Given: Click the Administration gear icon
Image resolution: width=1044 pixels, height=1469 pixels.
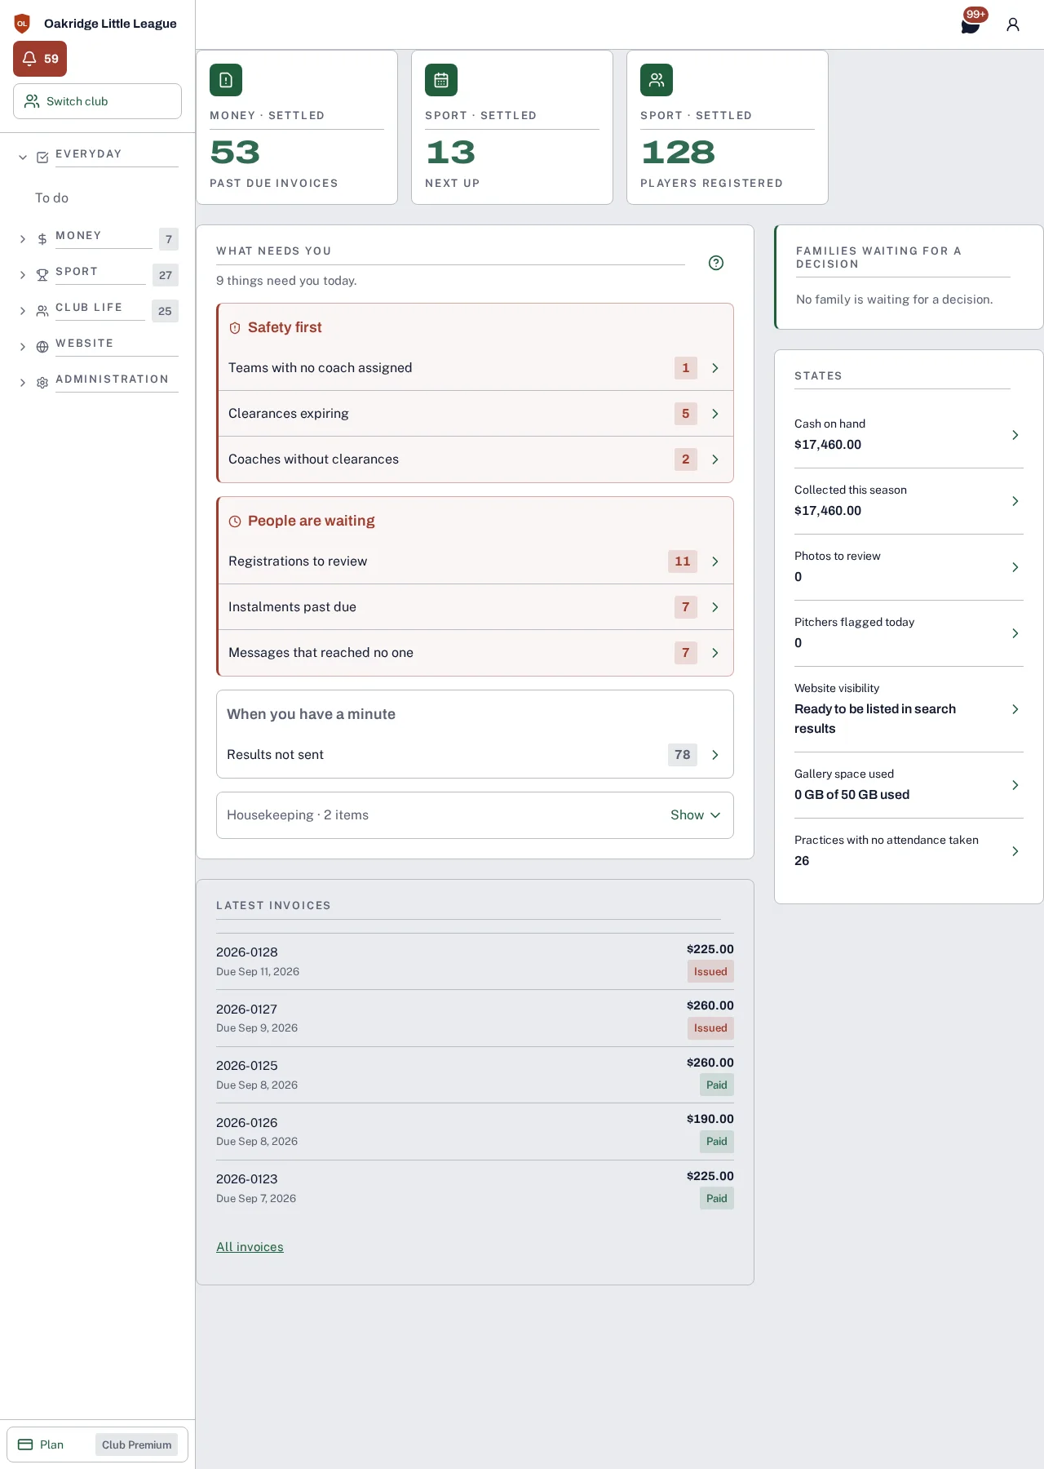Looking at the screenshot, I should click(42, 383).
